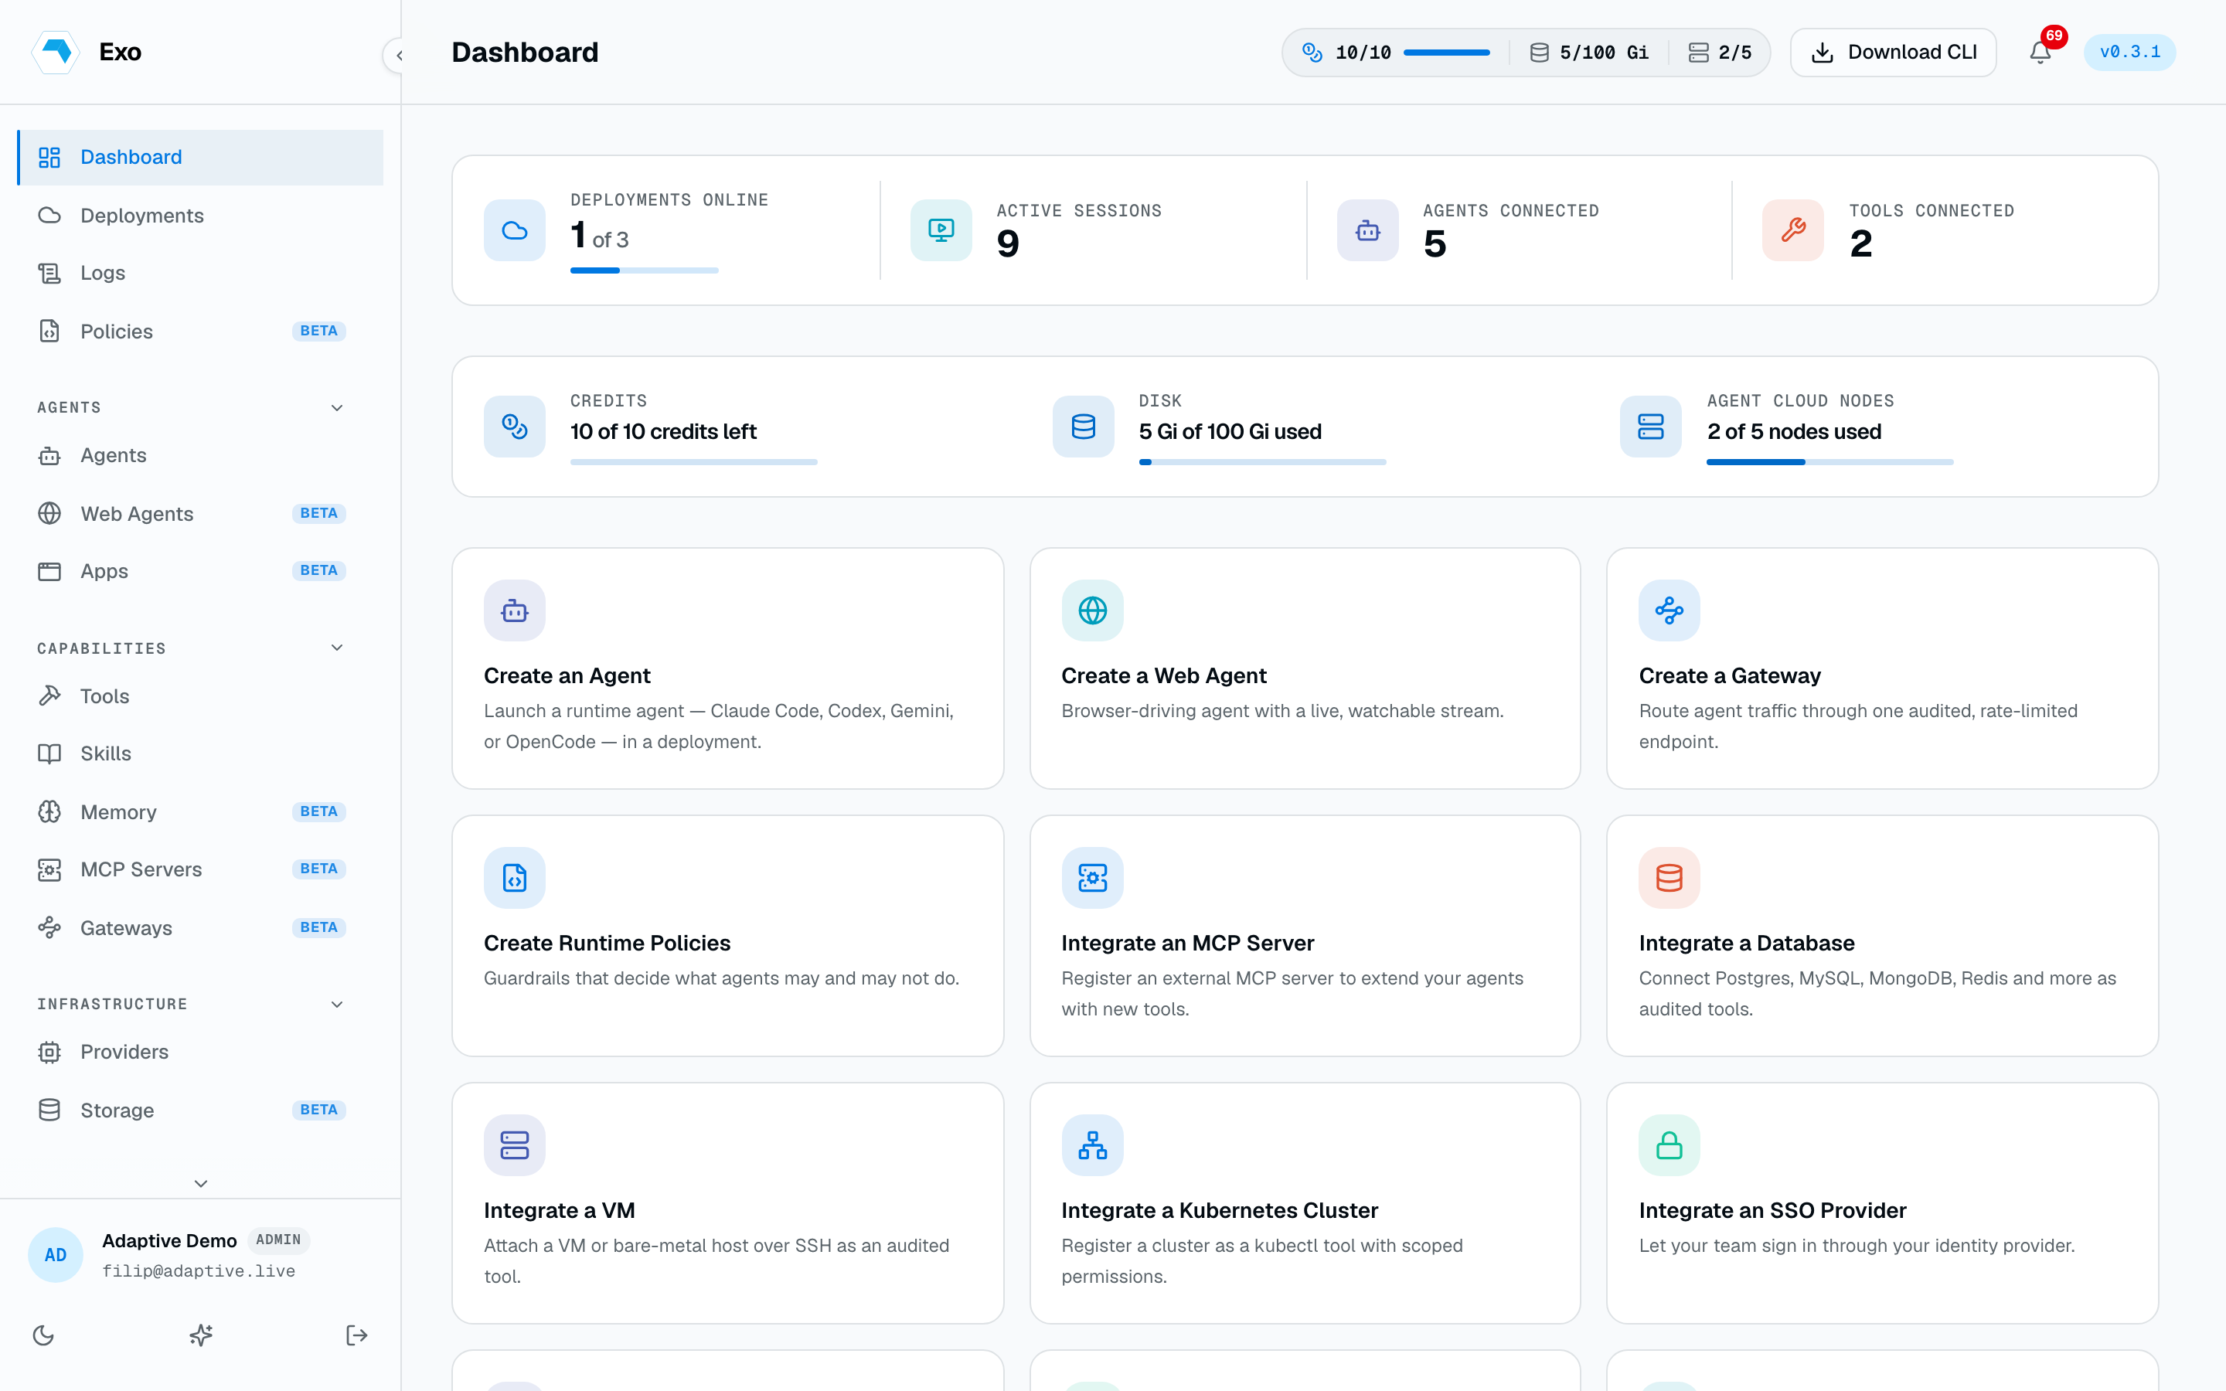Click the log out icon
The image size is (2226, 1391).
click(357, 1335)
